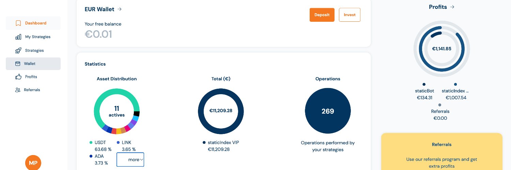The width and height of the screenshot is (511, 170).
Task: Click the Profits thumbs-up icon
Action: coord(18,77)
